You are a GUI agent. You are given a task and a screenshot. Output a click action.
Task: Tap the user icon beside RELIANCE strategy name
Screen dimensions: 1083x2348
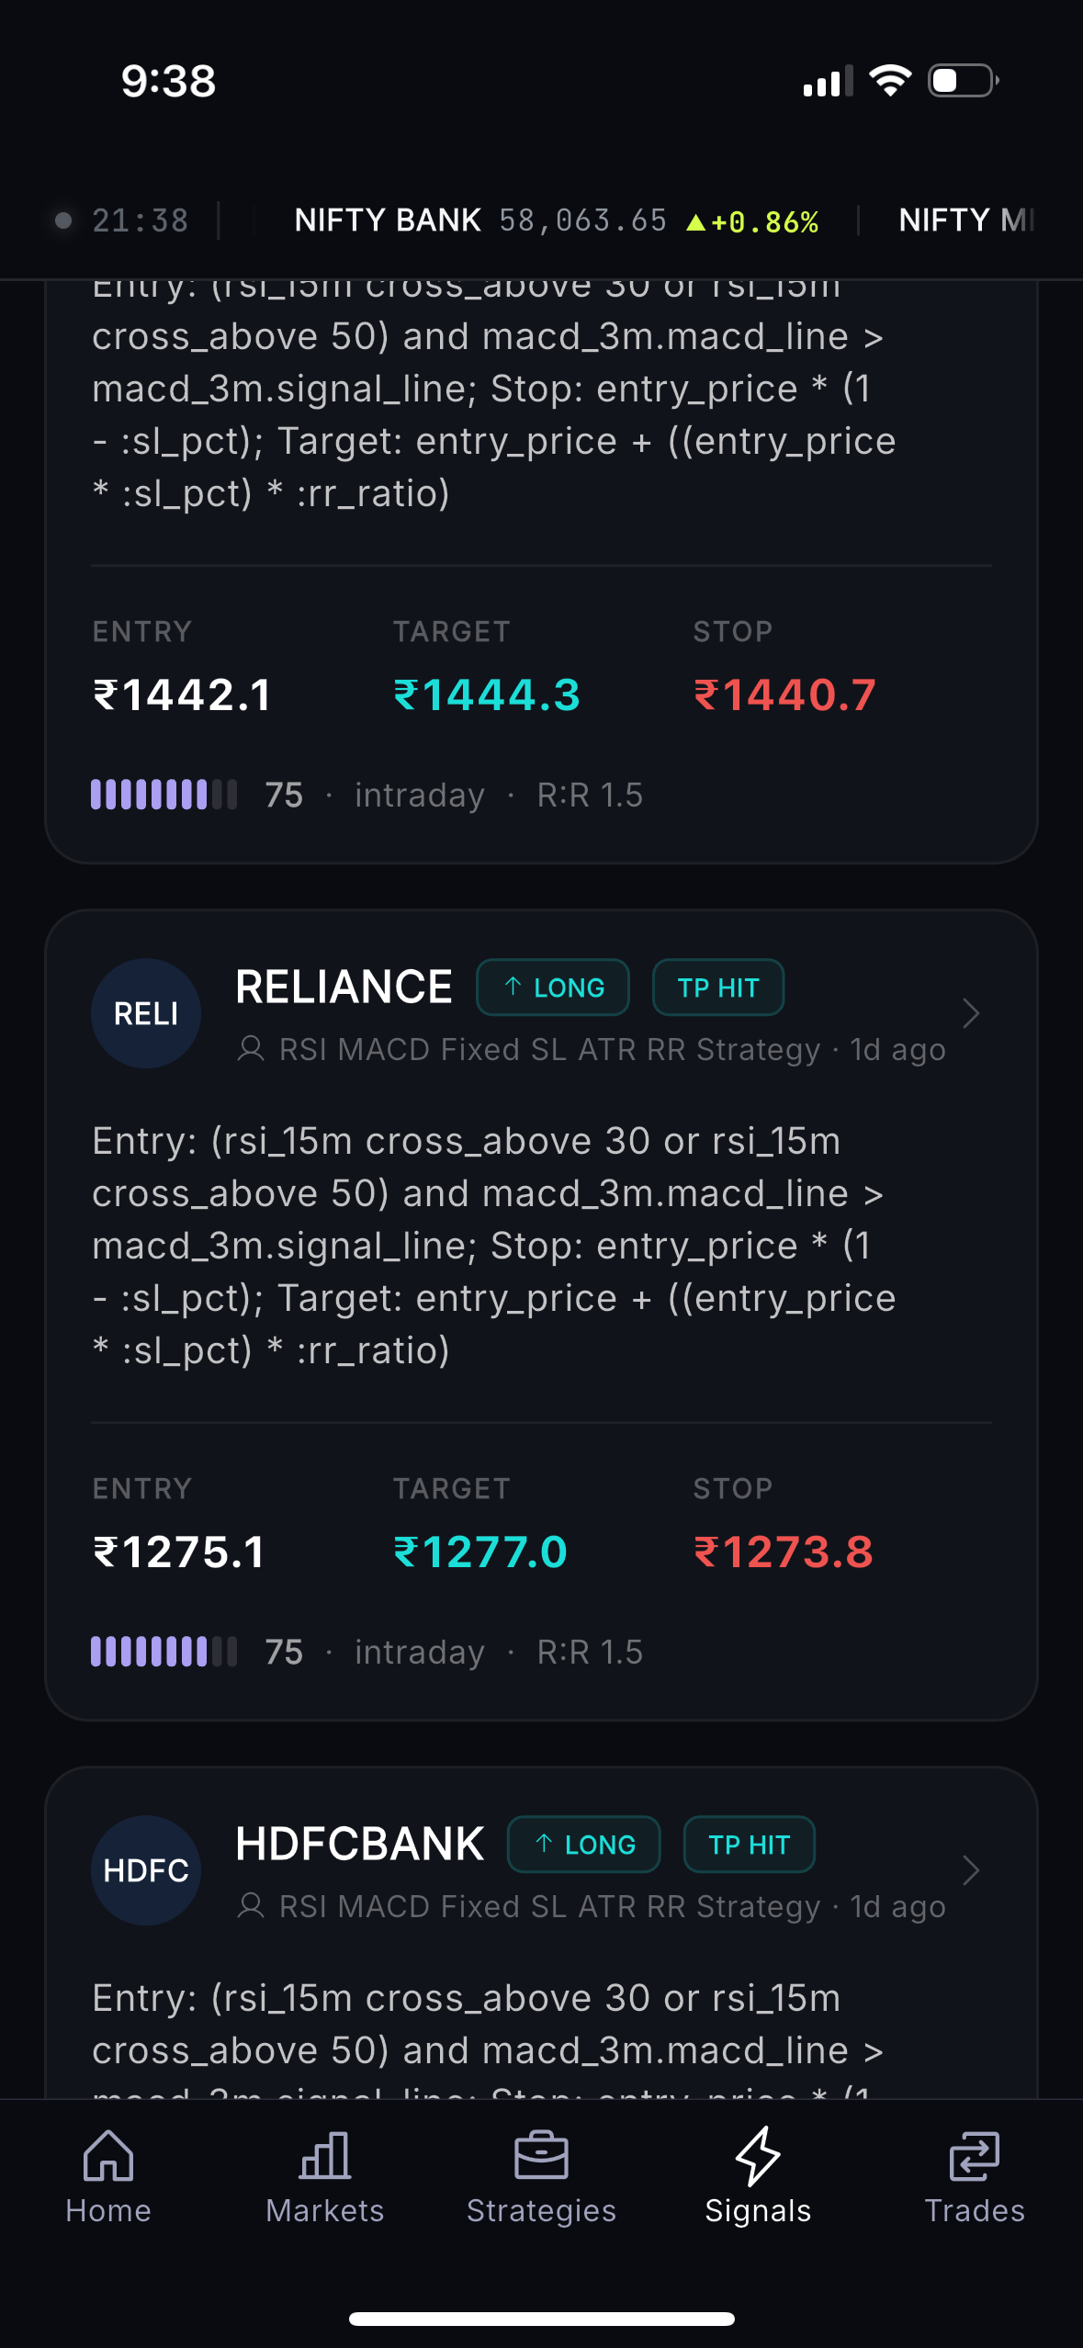pyautogui.click(x=251, y=1049)
